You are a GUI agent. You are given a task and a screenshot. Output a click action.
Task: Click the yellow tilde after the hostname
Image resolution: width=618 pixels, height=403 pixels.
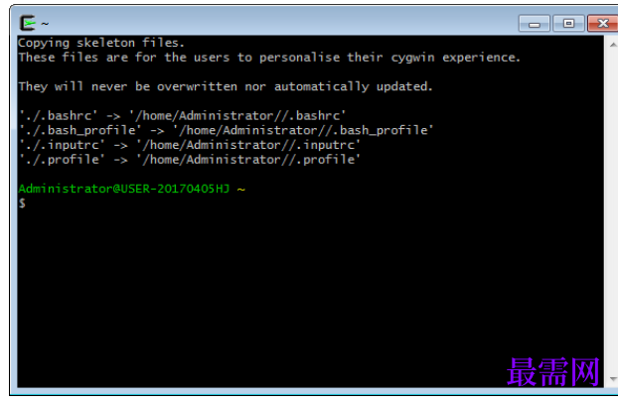click(241, 189)
